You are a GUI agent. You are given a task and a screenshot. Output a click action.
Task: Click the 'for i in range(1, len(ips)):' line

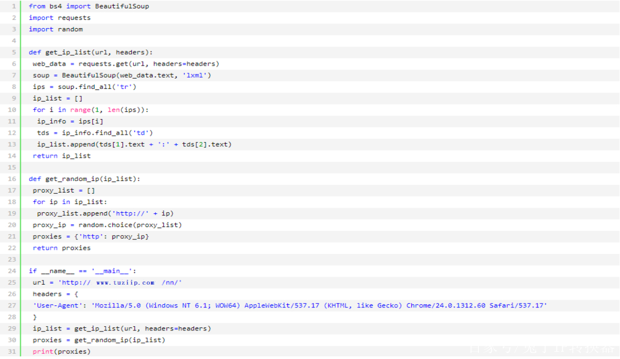[91, 109]
